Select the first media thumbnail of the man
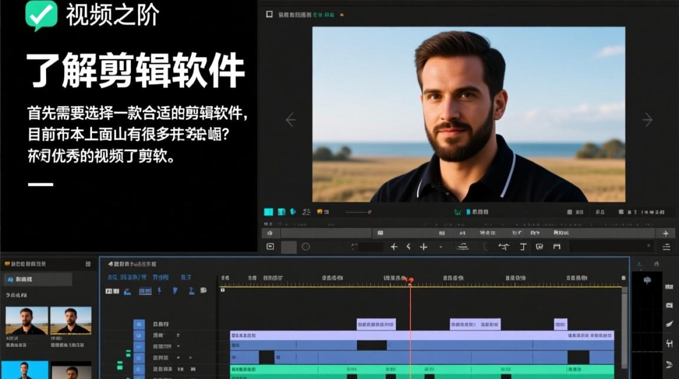This screenshot has width=679, height=379. tap(27, 320)
